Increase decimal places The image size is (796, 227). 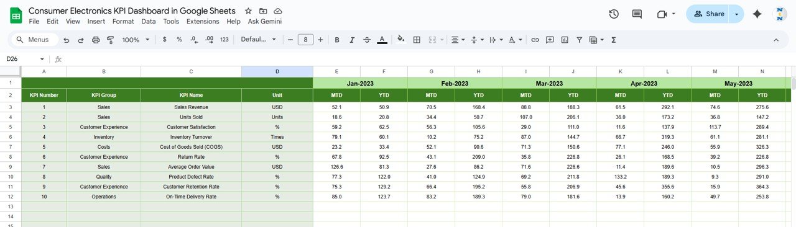[210, 40]
